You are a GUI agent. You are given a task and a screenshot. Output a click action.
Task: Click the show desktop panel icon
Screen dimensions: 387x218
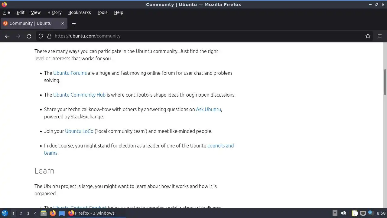[x=62, y=213]
